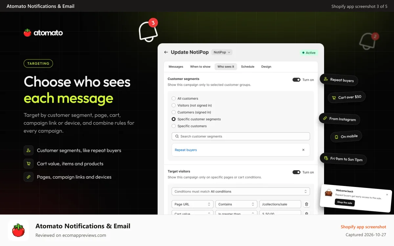The width and height of the screenshot is (394, 246).
Task: Select Visitors (not signed in) radio
Action: [x=174, y=105]
